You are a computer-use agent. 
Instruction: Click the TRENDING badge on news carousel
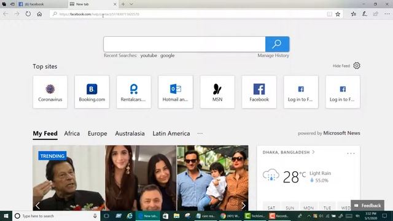(x=52, y=156)
